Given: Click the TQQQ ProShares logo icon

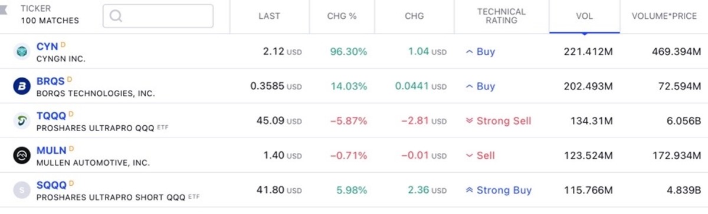Looking at the screenshot, I should [22, 121].
